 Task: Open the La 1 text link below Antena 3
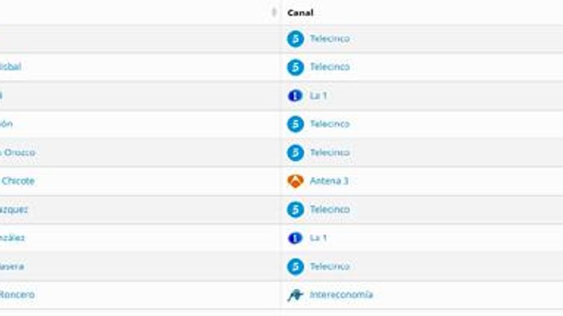click(318, 238)
